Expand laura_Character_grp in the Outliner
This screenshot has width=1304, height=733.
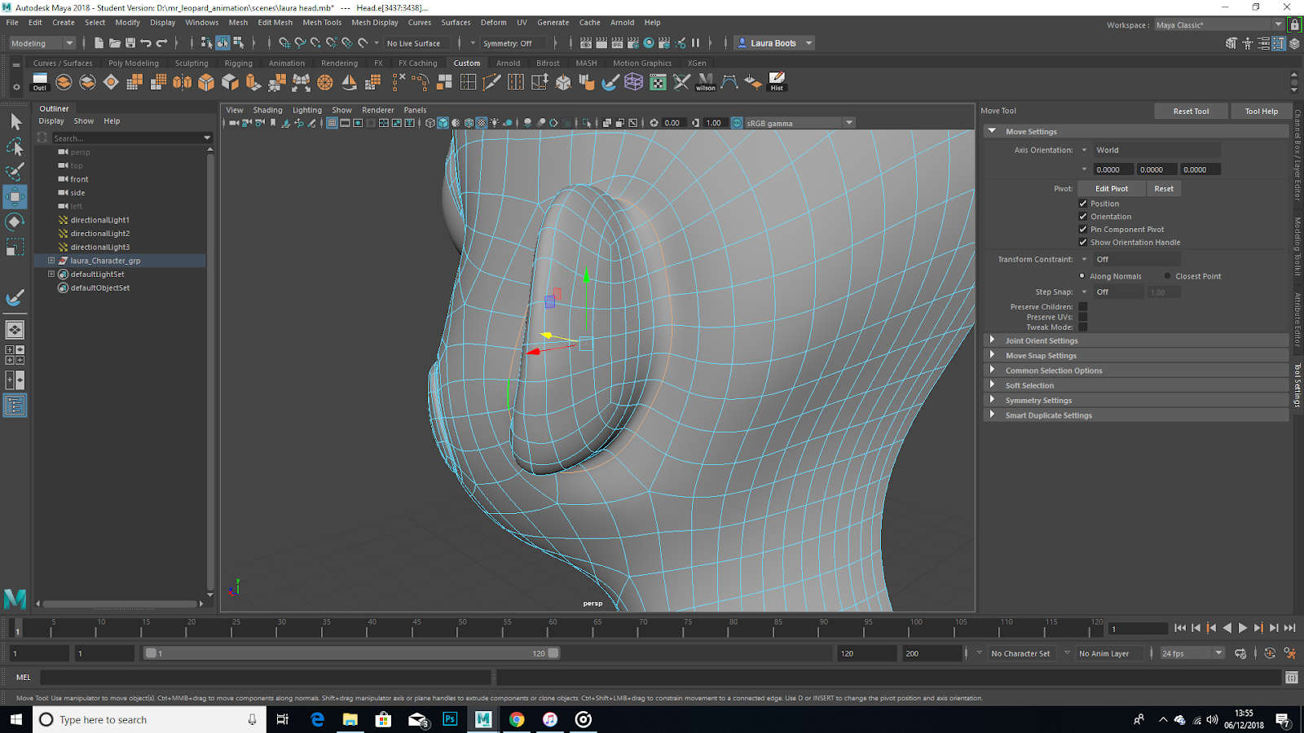(51, 261)
